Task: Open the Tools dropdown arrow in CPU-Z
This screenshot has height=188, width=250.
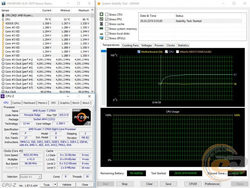Action: [x=55, y=184]
